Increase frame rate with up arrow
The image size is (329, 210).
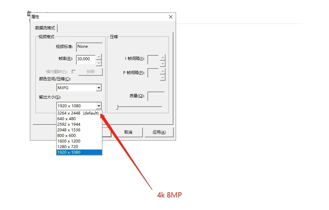pyautogui.click(x=99, y=57)
